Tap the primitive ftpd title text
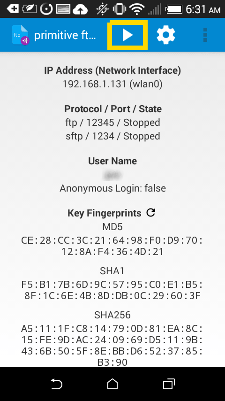Viewport: 225px width, 401px height. pos(65,35)
